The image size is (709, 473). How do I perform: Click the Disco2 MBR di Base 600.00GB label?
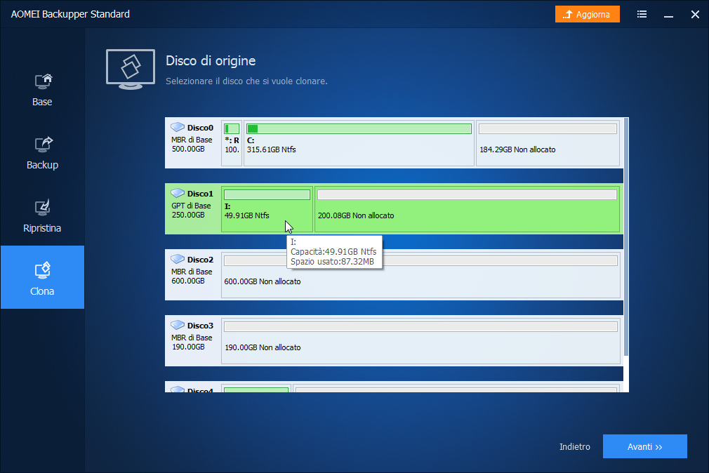192,277
